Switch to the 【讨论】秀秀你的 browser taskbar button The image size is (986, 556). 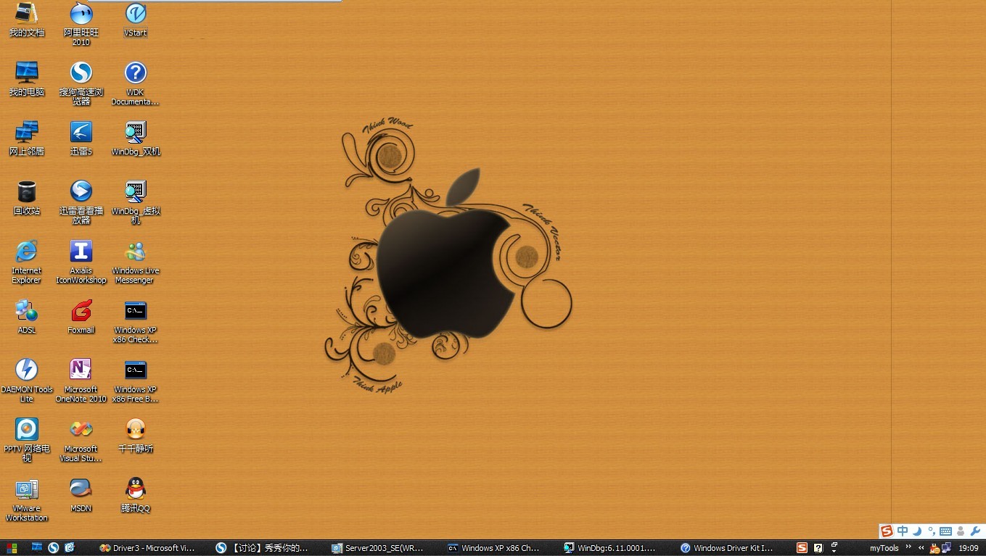point(263,548)
